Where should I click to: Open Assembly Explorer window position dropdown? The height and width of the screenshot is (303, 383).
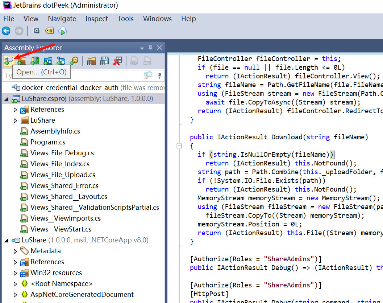pyautogui.click(x=142, y=48)
